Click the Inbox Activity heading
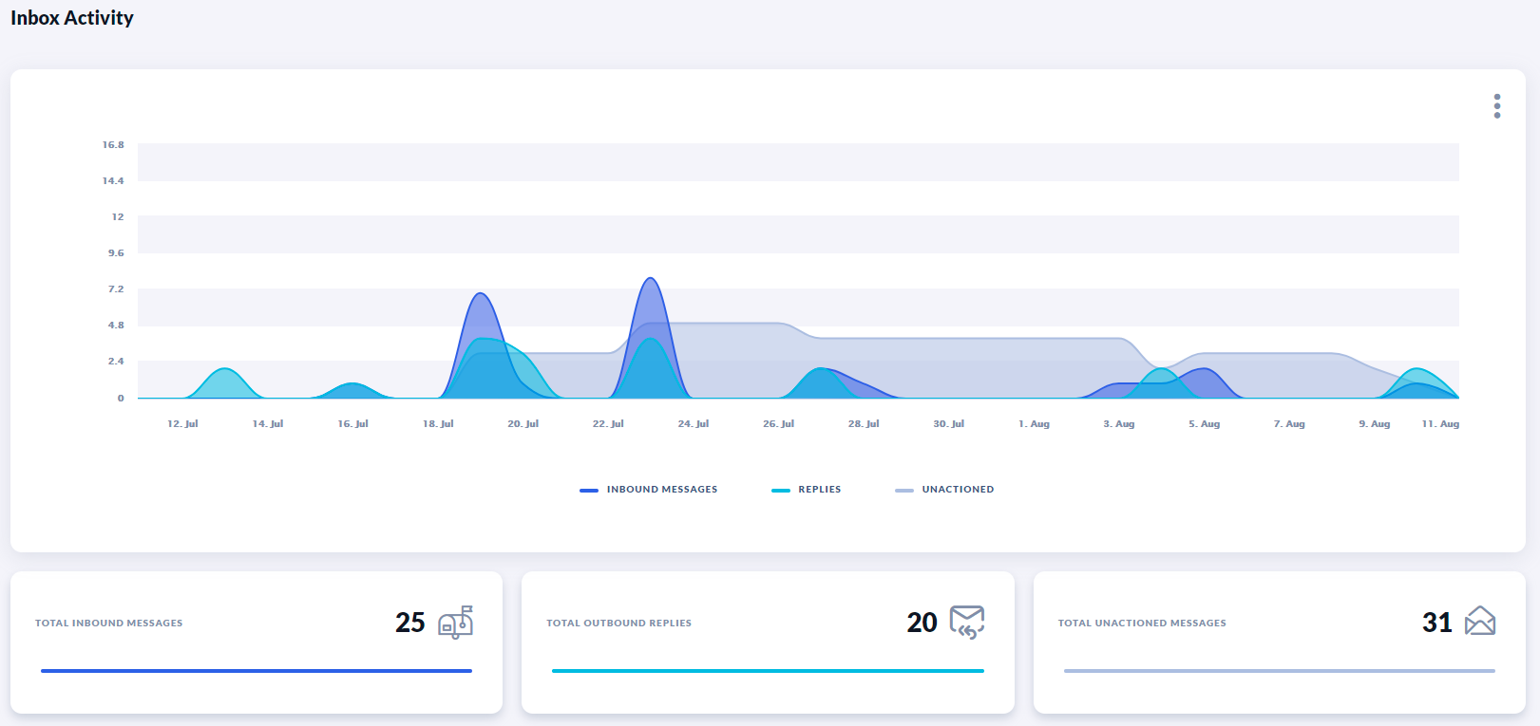1540x726 pixels. point(72,18)
